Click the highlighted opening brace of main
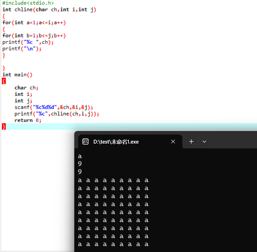 click(4, 81)
